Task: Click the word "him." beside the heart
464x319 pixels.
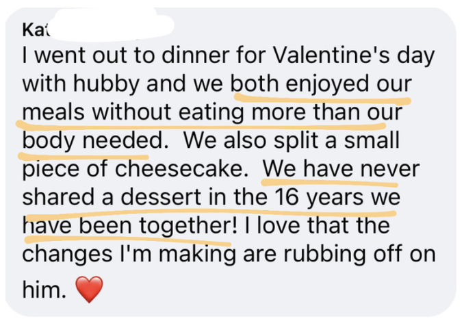Action: pos(44,290)
